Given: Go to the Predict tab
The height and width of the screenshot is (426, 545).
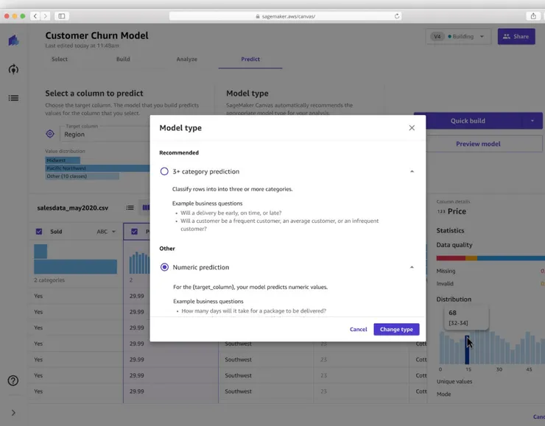Looking at the screenshot, I should click(x=250, y=59).
